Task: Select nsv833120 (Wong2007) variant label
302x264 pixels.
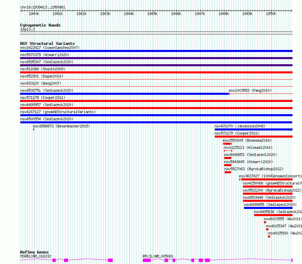Action: point(41,83)
